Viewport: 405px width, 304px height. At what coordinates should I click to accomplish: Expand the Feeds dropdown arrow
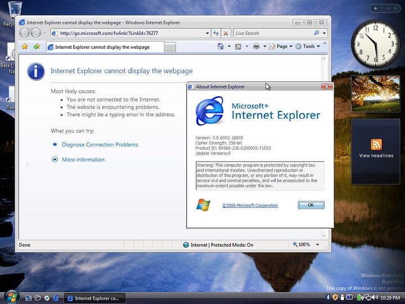pos(247,47)
